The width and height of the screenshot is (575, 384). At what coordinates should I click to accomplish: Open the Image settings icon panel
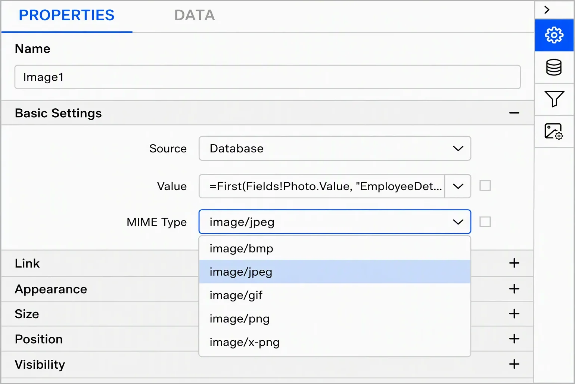(x=554, y=131)
